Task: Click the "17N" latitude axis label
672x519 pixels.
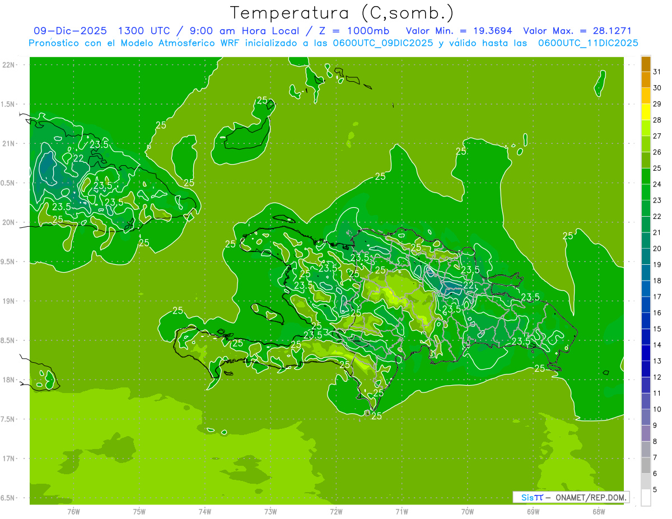Action: (8, 459)
